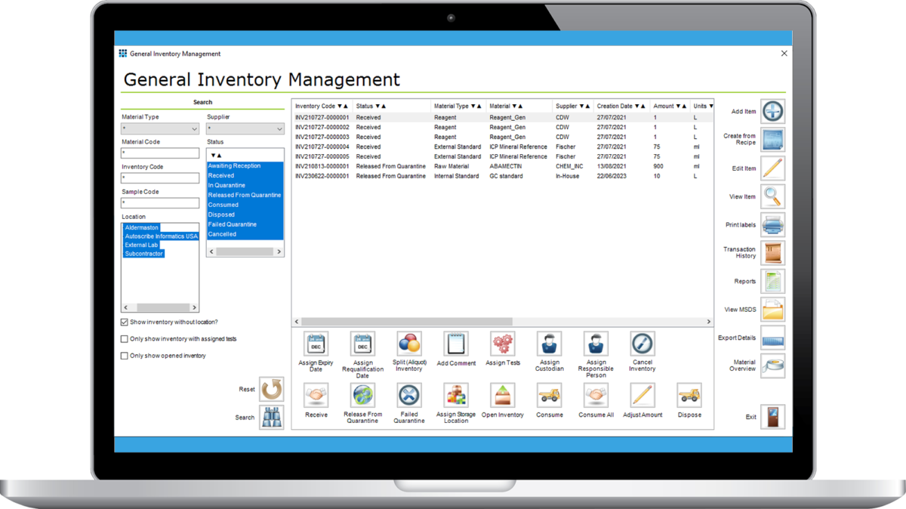This screenshot has width=906, height=509.
Task: Click the Search binoculars button
Action: pos(271,418)
